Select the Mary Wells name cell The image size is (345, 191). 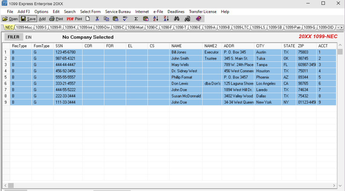point(180,65)
